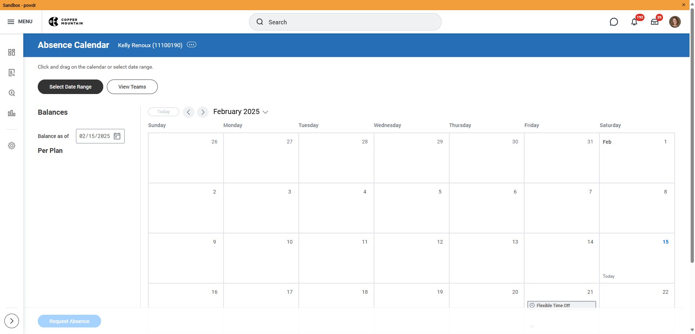Click the Copper Mountain logo
This screenshot has width=695, height=334.
click(66, 22)
